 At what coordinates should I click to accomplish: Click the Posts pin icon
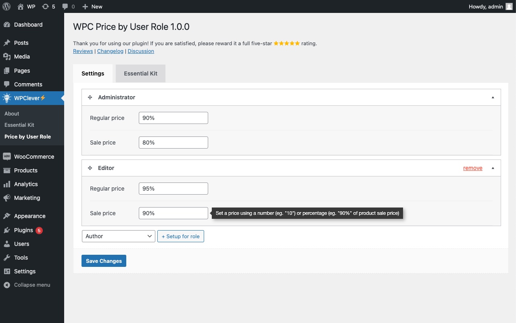[7, 43]
